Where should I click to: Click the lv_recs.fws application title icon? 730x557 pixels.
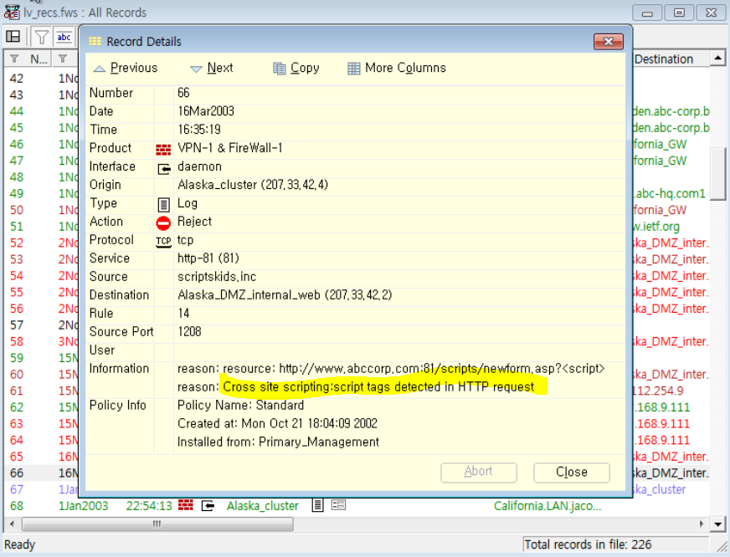coord(12,13)
